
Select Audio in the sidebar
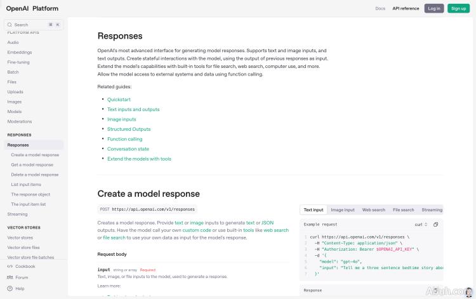click(13, 43)
